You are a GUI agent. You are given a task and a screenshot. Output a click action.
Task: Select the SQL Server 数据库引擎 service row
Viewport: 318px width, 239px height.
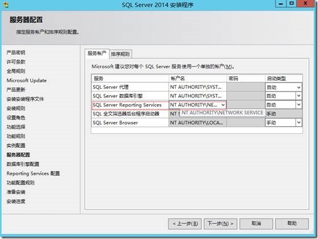coord(130,96)
